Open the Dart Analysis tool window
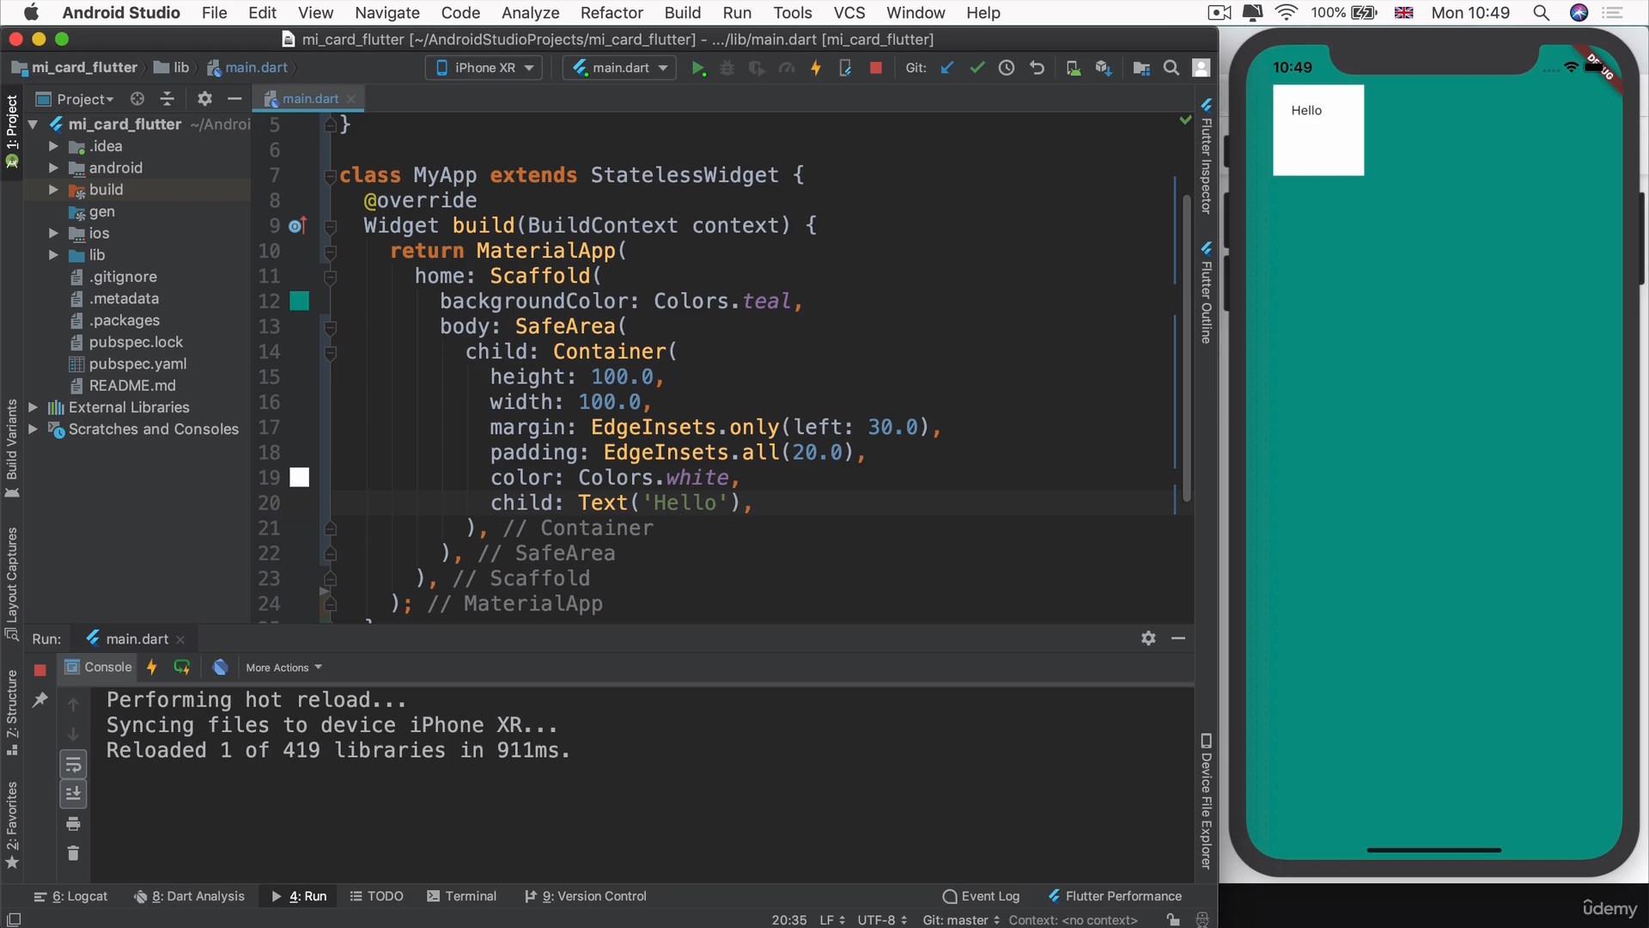Screen dimensions: 1649x928 tap(190, 896)
